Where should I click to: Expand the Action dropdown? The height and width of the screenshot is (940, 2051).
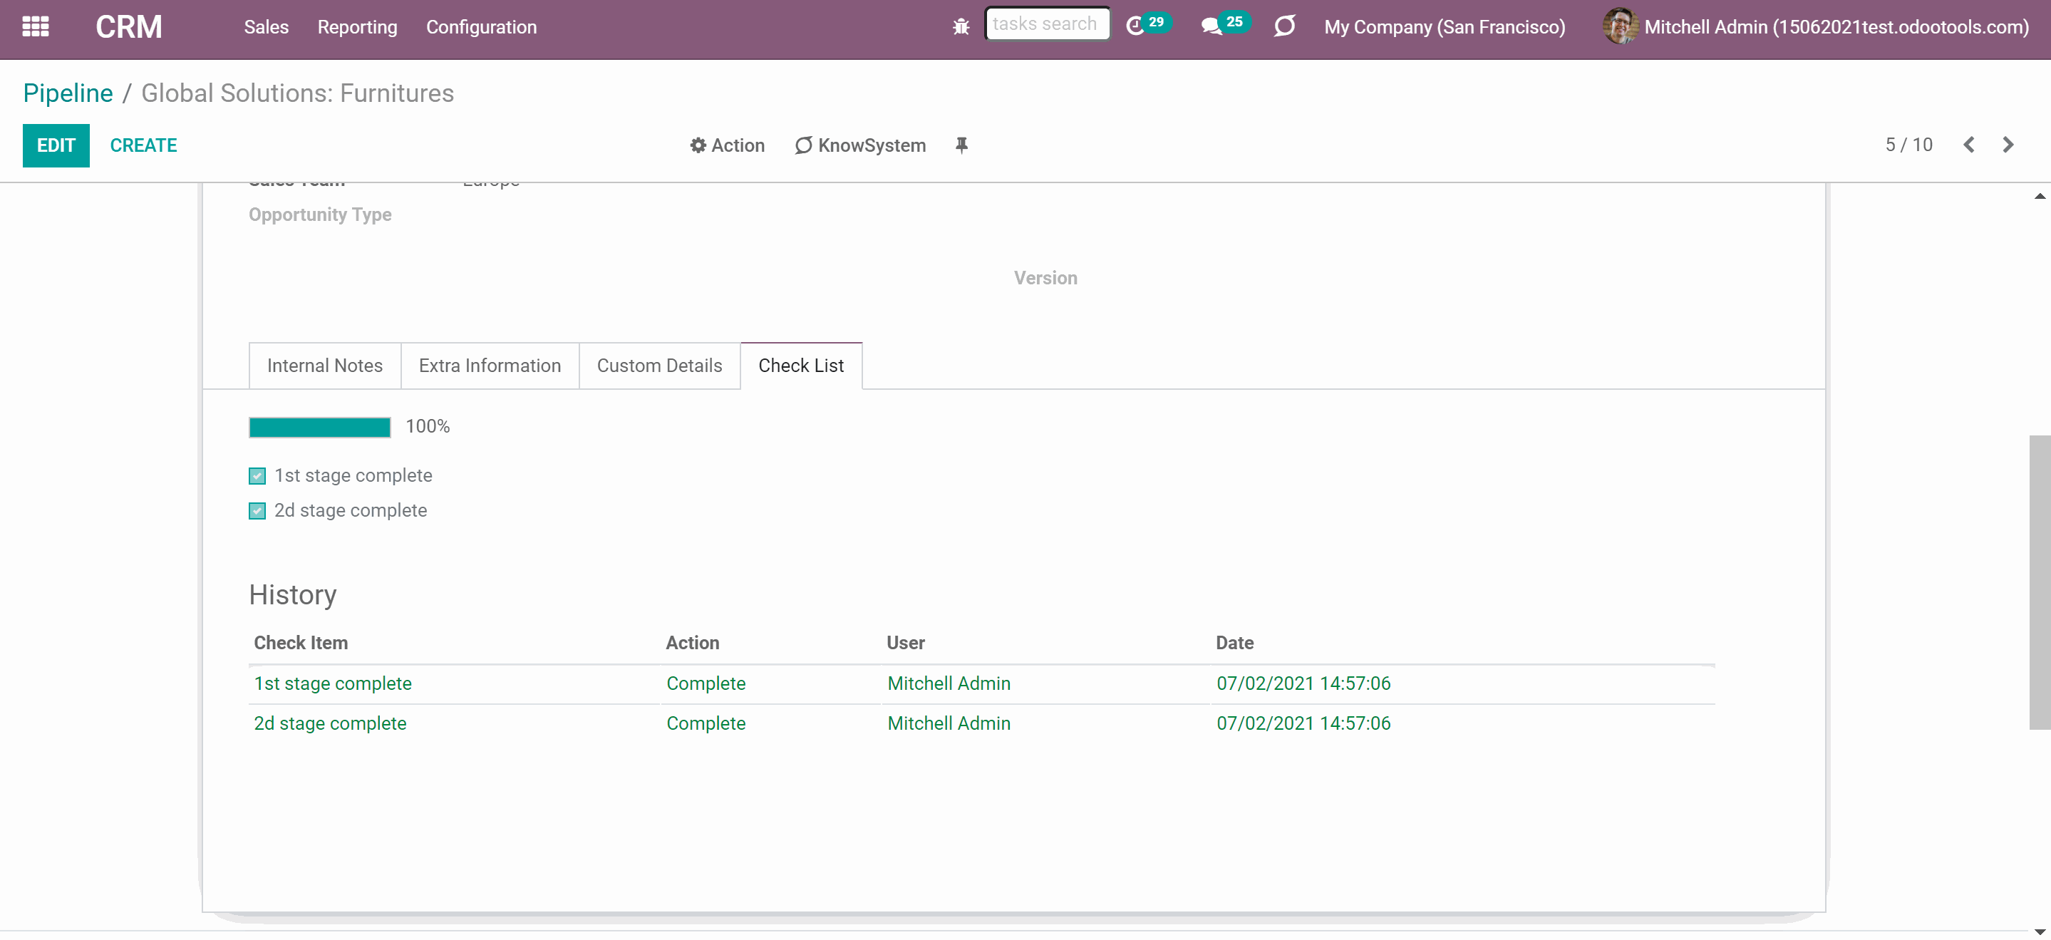point(727,145)
